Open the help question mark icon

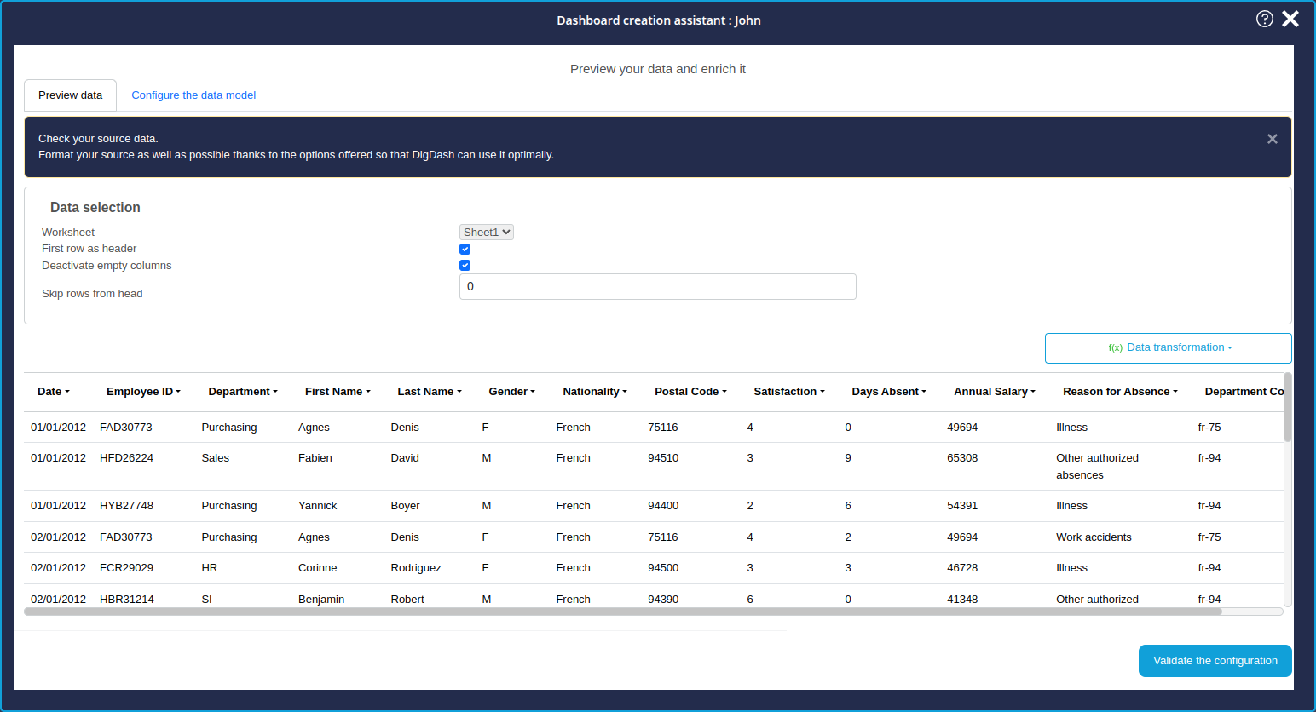click(1264, 19)
